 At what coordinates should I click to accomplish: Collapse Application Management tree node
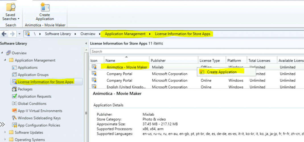click(x=5, y=60)
